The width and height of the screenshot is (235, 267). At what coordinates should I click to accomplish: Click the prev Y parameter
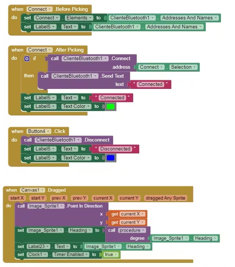[x=80, y=198]
